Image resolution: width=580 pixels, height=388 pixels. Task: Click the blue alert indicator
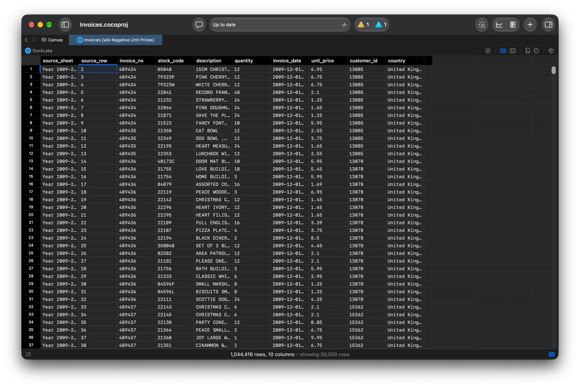coord(381,24)
